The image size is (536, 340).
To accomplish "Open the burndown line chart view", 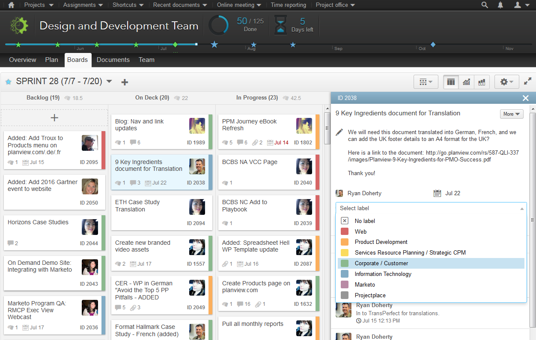I will [x=466, y=82].
